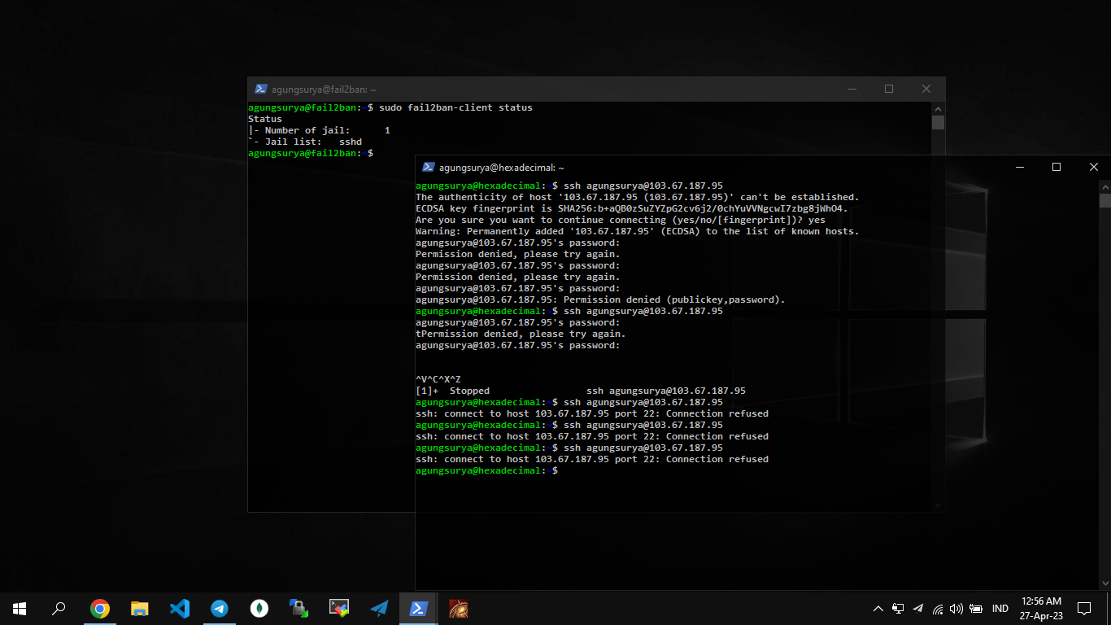The width and height of the screenshot is (1111, 625).
Task: Open the volume speaker control
Action: point(956,609)
